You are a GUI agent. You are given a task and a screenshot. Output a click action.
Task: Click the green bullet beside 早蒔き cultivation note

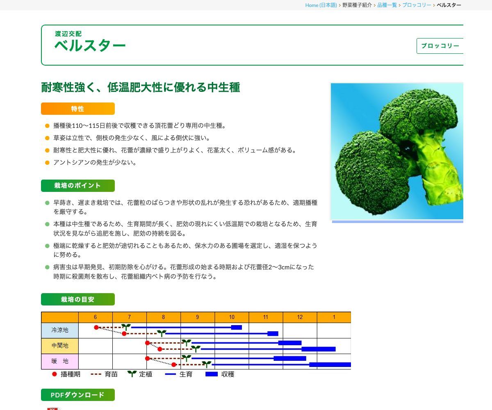tap(47, 203)
